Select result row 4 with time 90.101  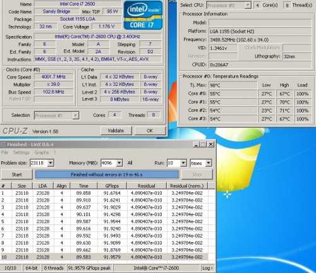[104, 214]
